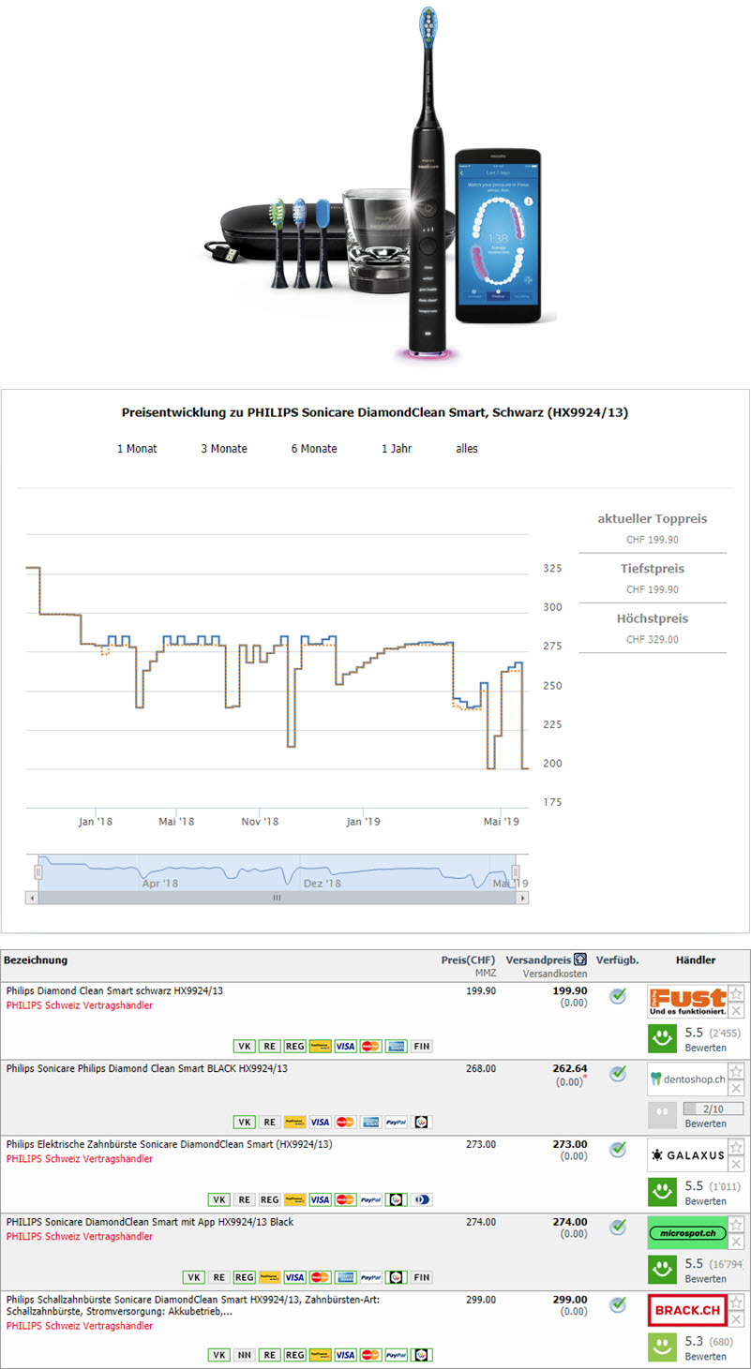Click the FIN icon in microspot.ch row

421,1277
